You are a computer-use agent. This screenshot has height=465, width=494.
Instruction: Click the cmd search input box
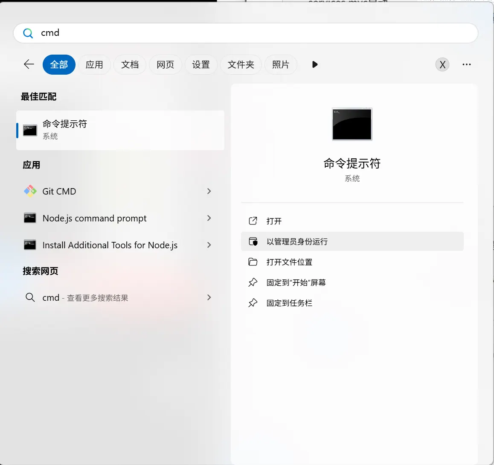[x=256, y=33]
